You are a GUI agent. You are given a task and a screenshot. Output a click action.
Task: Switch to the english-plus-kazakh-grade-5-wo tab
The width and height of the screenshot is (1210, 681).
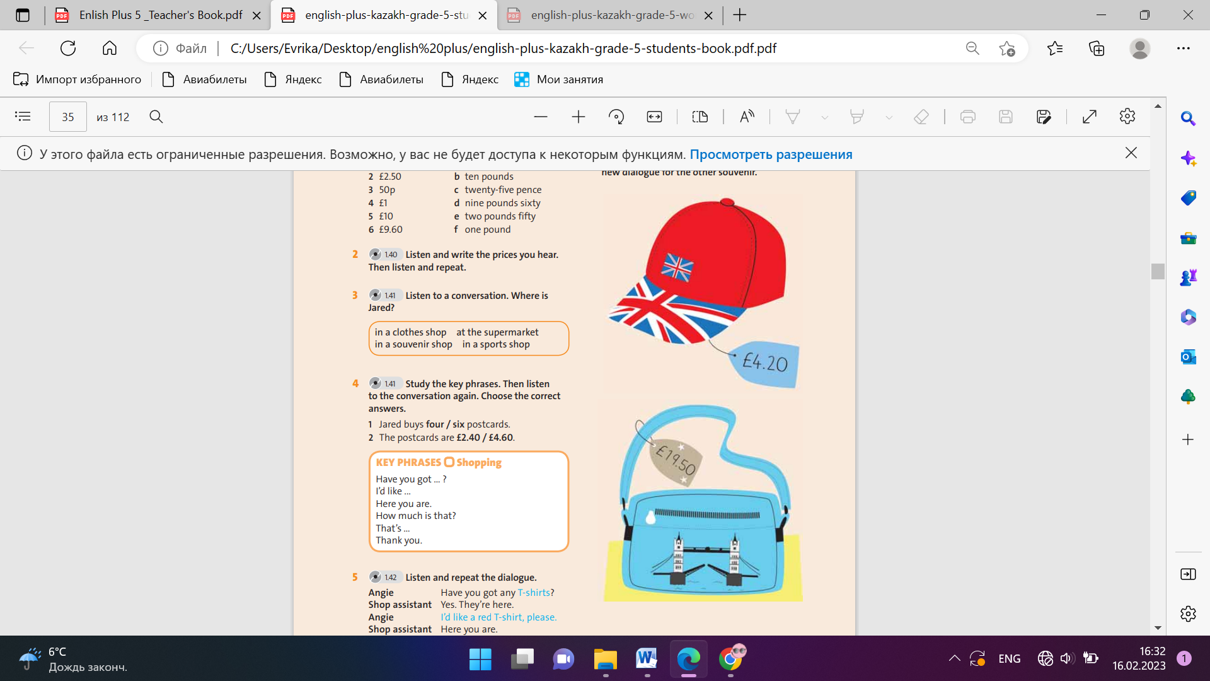[x=611, y=15]
